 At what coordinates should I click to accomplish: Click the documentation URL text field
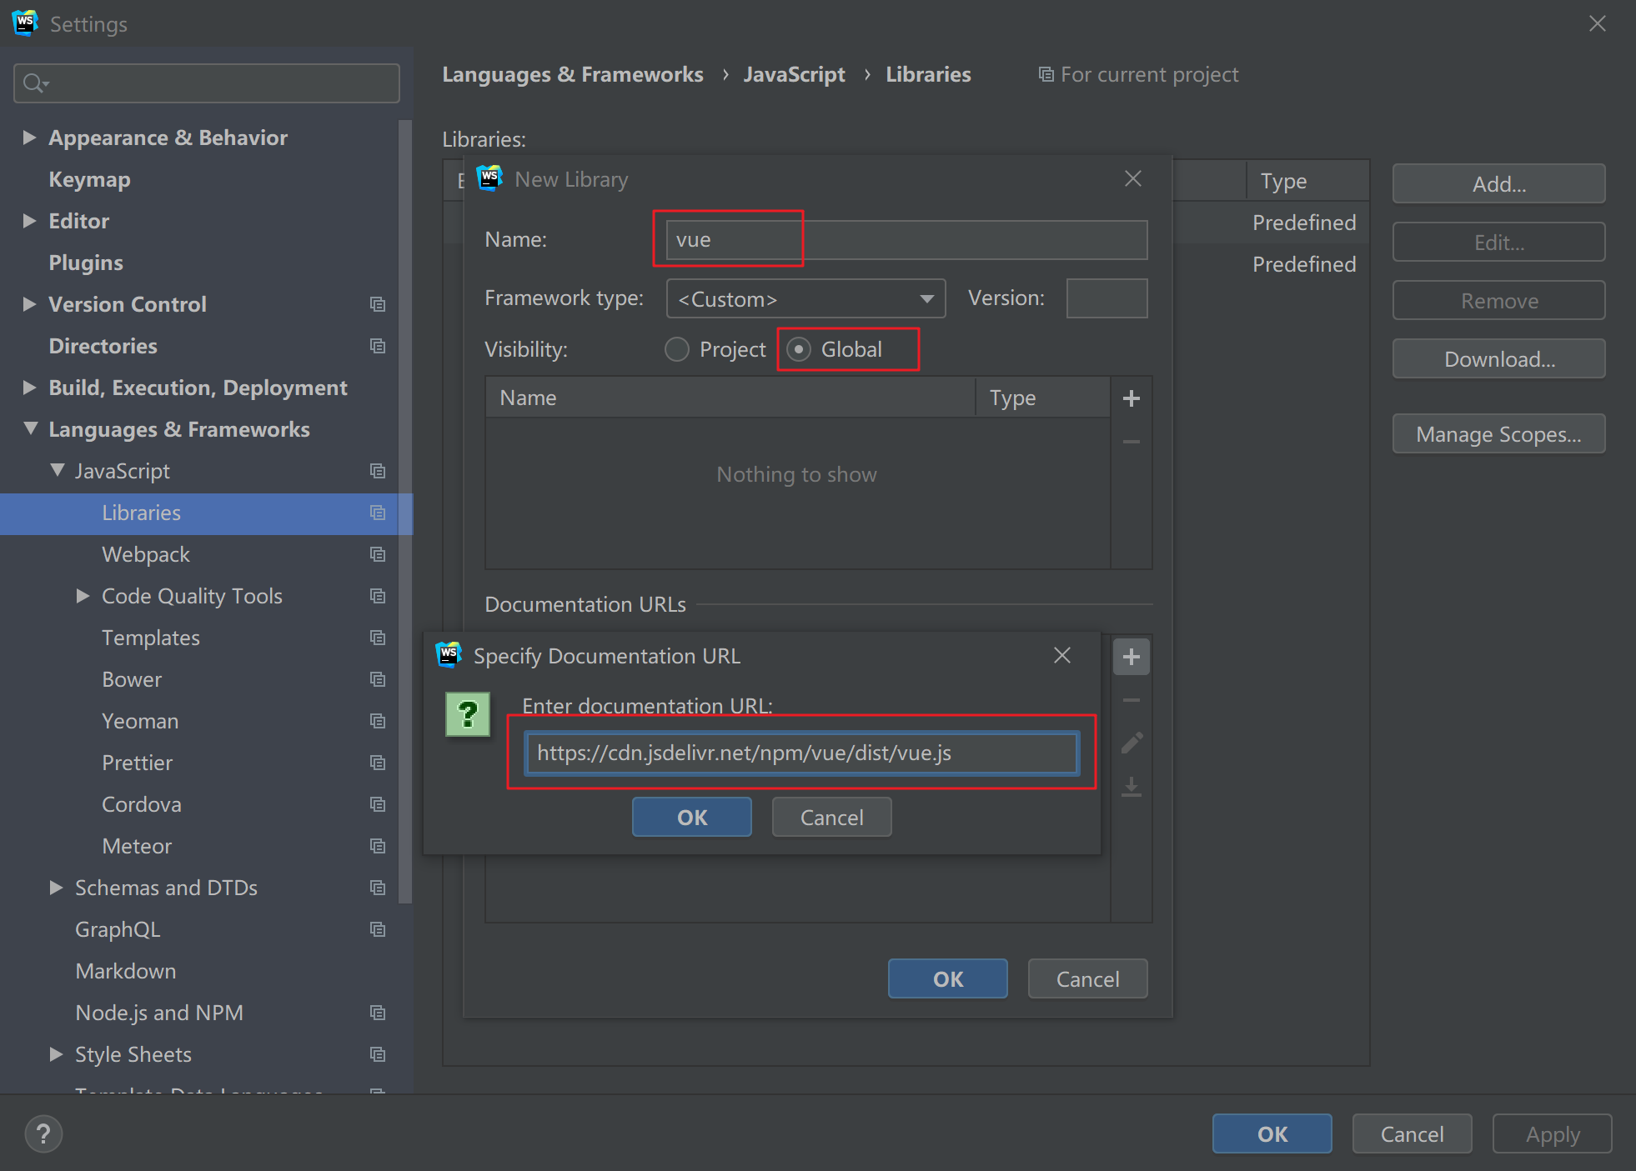point(800,753)
